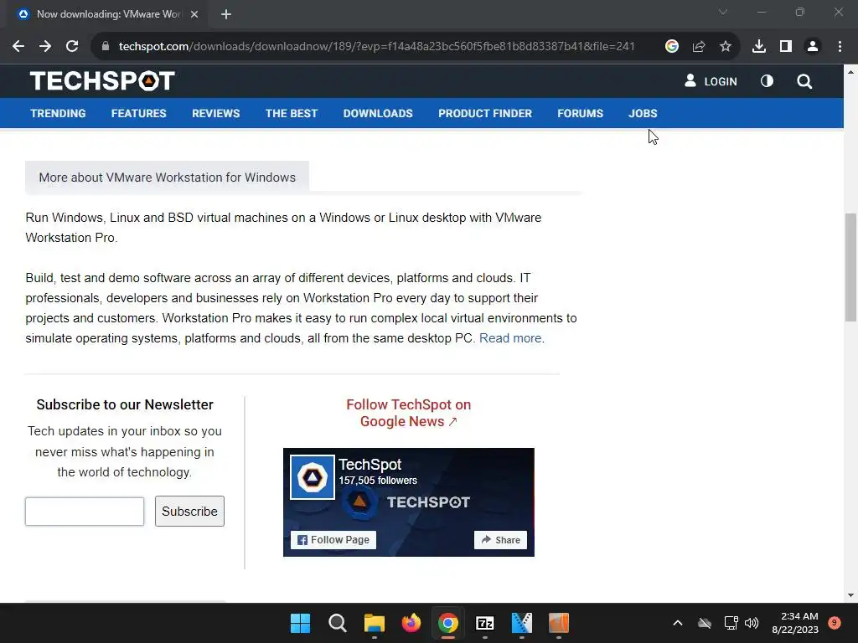Open the notification badge showing 9
The height and width of the screenshot is (643, 858).
coord(835,623)
